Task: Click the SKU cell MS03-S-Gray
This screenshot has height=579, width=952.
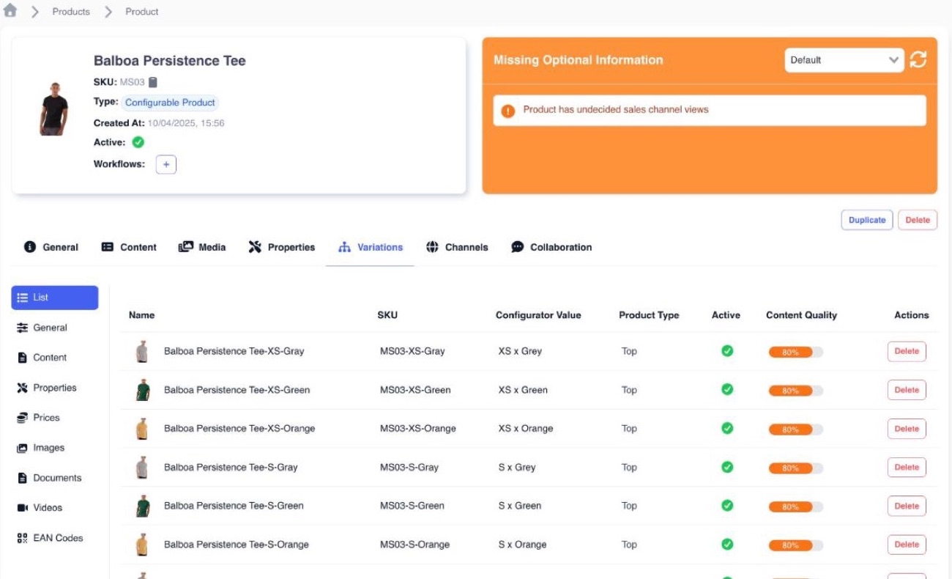Action: (x=409, y=467)
